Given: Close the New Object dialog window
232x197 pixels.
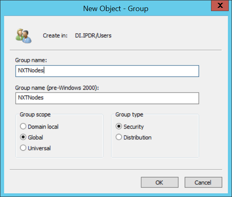Looking at the screenshot, I should [220, 6].
